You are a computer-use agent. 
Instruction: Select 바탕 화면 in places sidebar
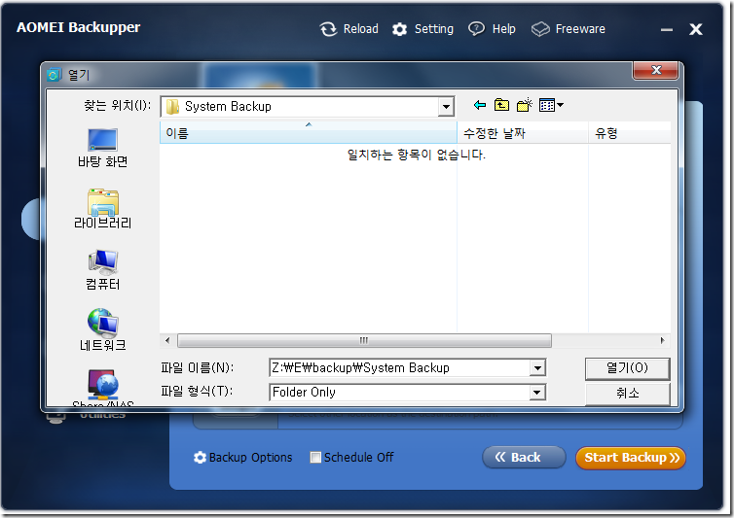[102, 148]
